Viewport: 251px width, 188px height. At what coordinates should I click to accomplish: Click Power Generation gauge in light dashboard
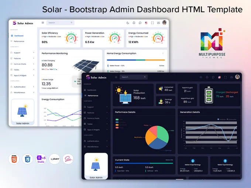pyautogui.click(x=114, y=38)
